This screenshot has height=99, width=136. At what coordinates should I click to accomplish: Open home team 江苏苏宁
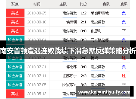click(x=70, y=76)
